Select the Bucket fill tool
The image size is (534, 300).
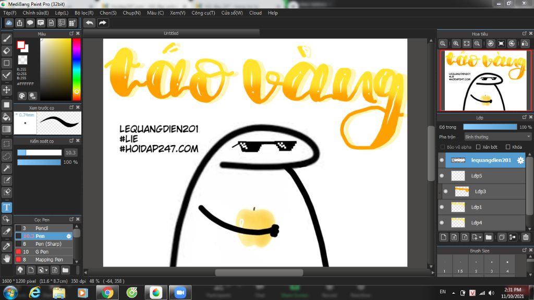(6, 117)
